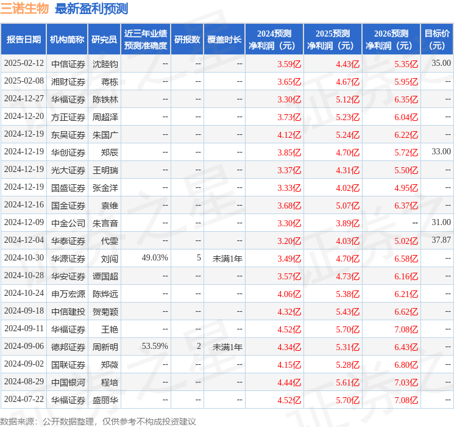Click analyst name 沈睦钧
The height and width of the screenshot is (427, 454).
pos(105,64)
